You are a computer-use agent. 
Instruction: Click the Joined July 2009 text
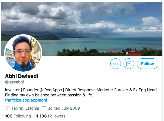tap(64, 108)
